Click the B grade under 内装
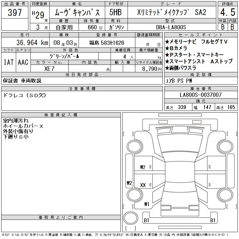This screenshot has height=239, width=239. pyautogui.click(x=232, y=27)
